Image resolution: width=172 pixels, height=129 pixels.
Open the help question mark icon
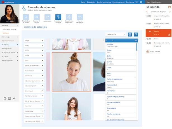coord(5,98)
